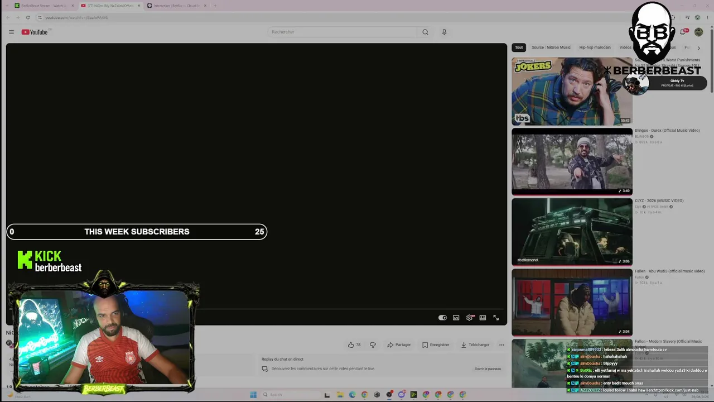Close the Botrix Interaction browser tab
Screen dimensions: 714x402
pyautogui.click(x=205, y=6)
